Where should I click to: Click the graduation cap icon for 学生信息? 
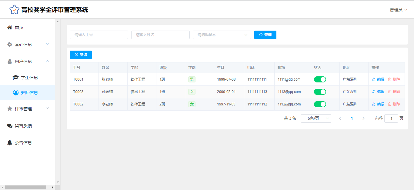15,78
